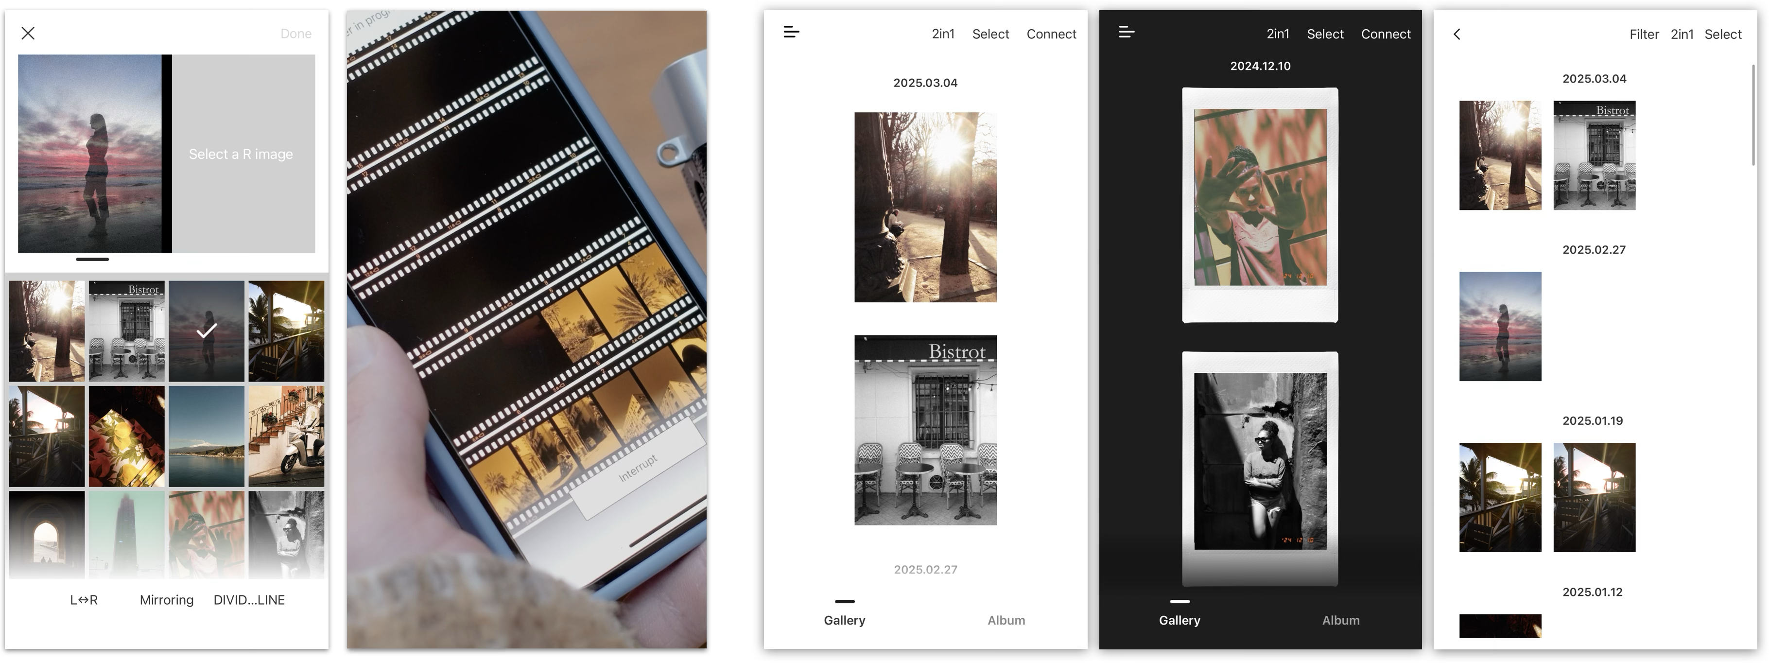Open hamburger menu in dark gallery screen
Image resolution: width=1769 pixels, height=663 pixels.
pyautogui.click(x=1126, y=32)
